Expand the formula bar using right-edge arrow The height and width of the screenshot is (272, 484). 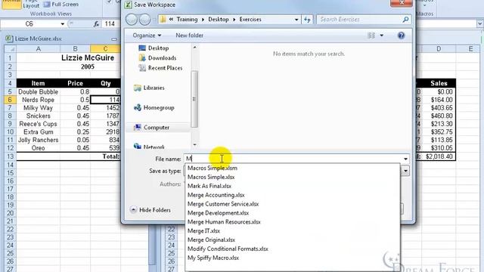(480, 24)
